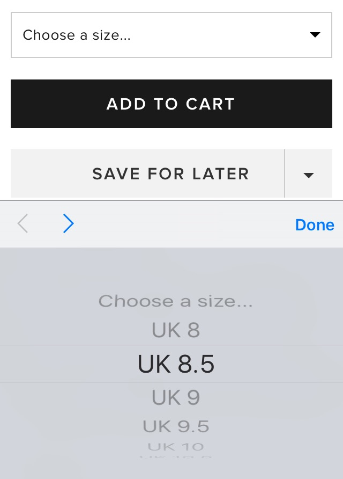Pick the highlighted UK 8.5 size

click(x=176, y=364)
